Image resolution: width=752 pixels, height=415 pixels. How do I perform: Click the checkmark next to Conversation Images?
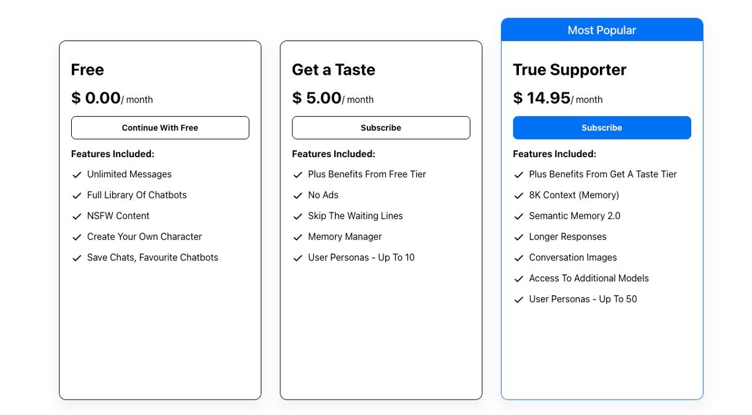pyautogui.click(x=518, y=258)
